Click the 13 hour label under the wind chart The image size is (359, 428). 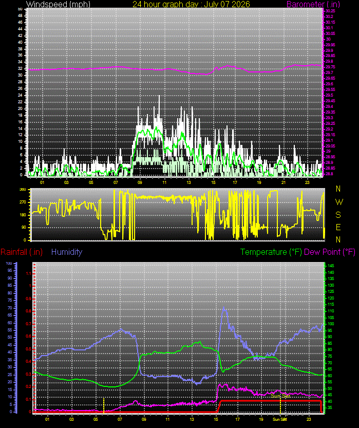click(189, 182)
